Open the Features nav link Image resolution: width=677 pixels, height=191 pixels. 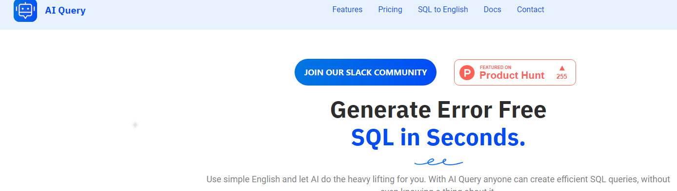[x=347, y=10]
